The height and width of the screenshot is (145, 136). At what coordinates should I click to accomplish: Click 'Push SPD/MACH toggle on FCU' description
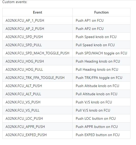pyautogui.click(x=101, y=53)
